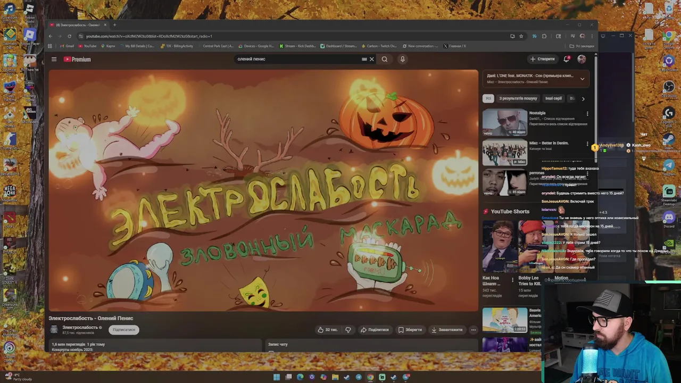Viewport: 681px width, 383px height.
Task: Play the Электрослабость video in the player
Action: tap(263, 190)
